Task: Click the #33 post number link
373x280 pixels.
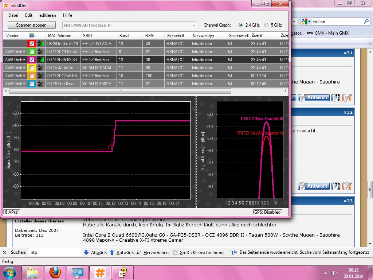Action: click(348, 201)
